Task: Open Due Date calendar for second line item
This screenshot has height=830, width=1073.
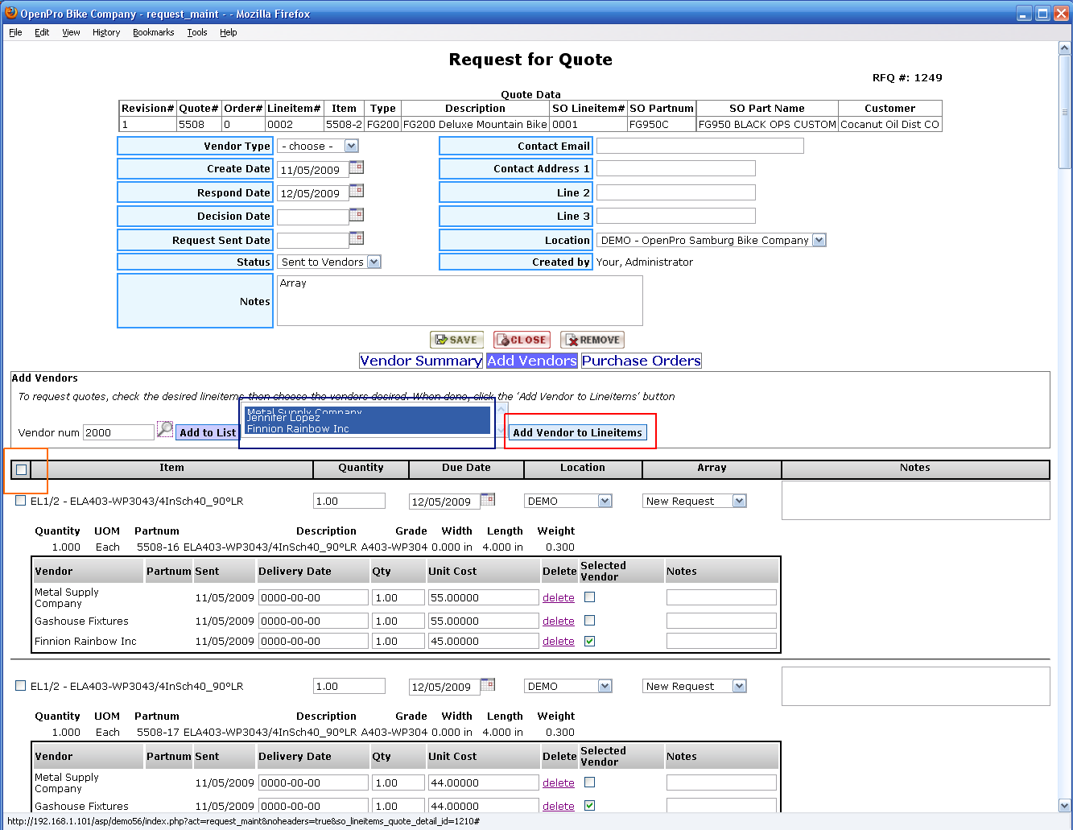Action: [x=487, y=685]
